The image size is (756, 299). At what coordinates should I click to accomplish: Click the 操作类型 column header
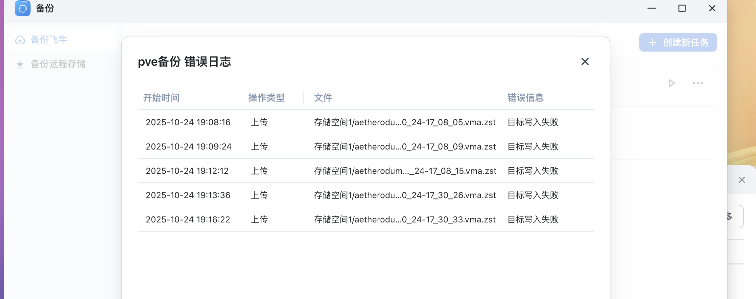tap(266, 98)
